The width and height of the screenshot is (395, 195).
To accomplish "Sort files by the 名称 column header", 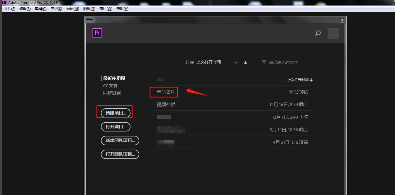I will coord(160,80).
